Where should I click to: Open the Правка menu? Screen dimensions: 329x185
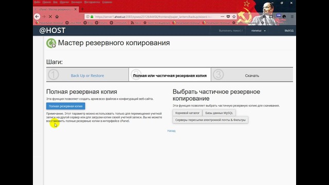47,2
